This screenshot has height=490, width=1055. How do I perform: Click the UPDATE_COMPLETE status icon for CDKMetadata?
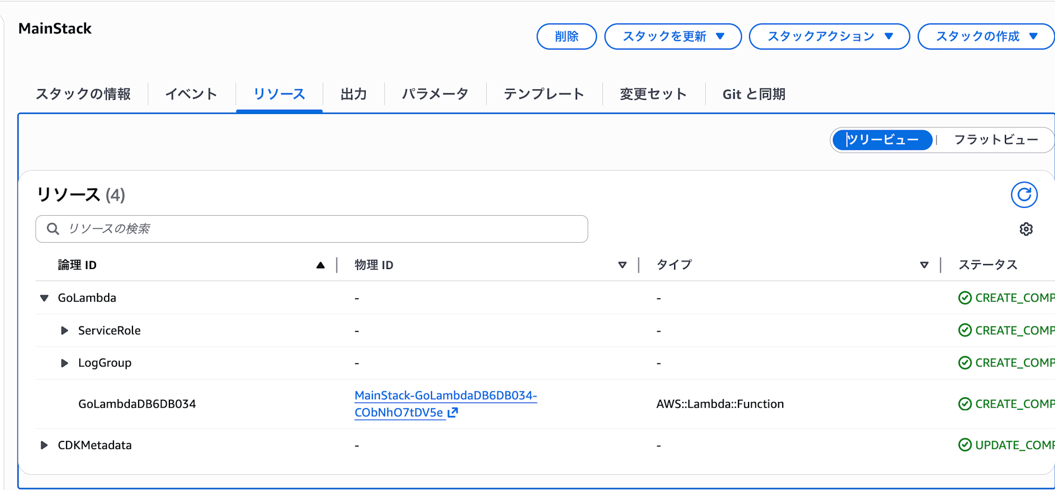964,445
